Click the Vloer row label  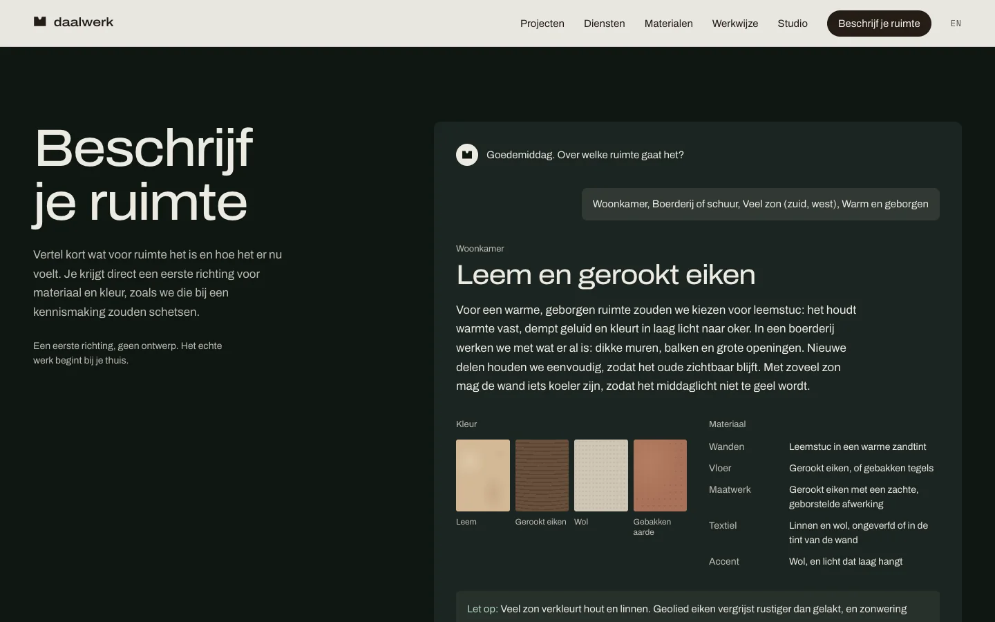[x=720, y=469]
